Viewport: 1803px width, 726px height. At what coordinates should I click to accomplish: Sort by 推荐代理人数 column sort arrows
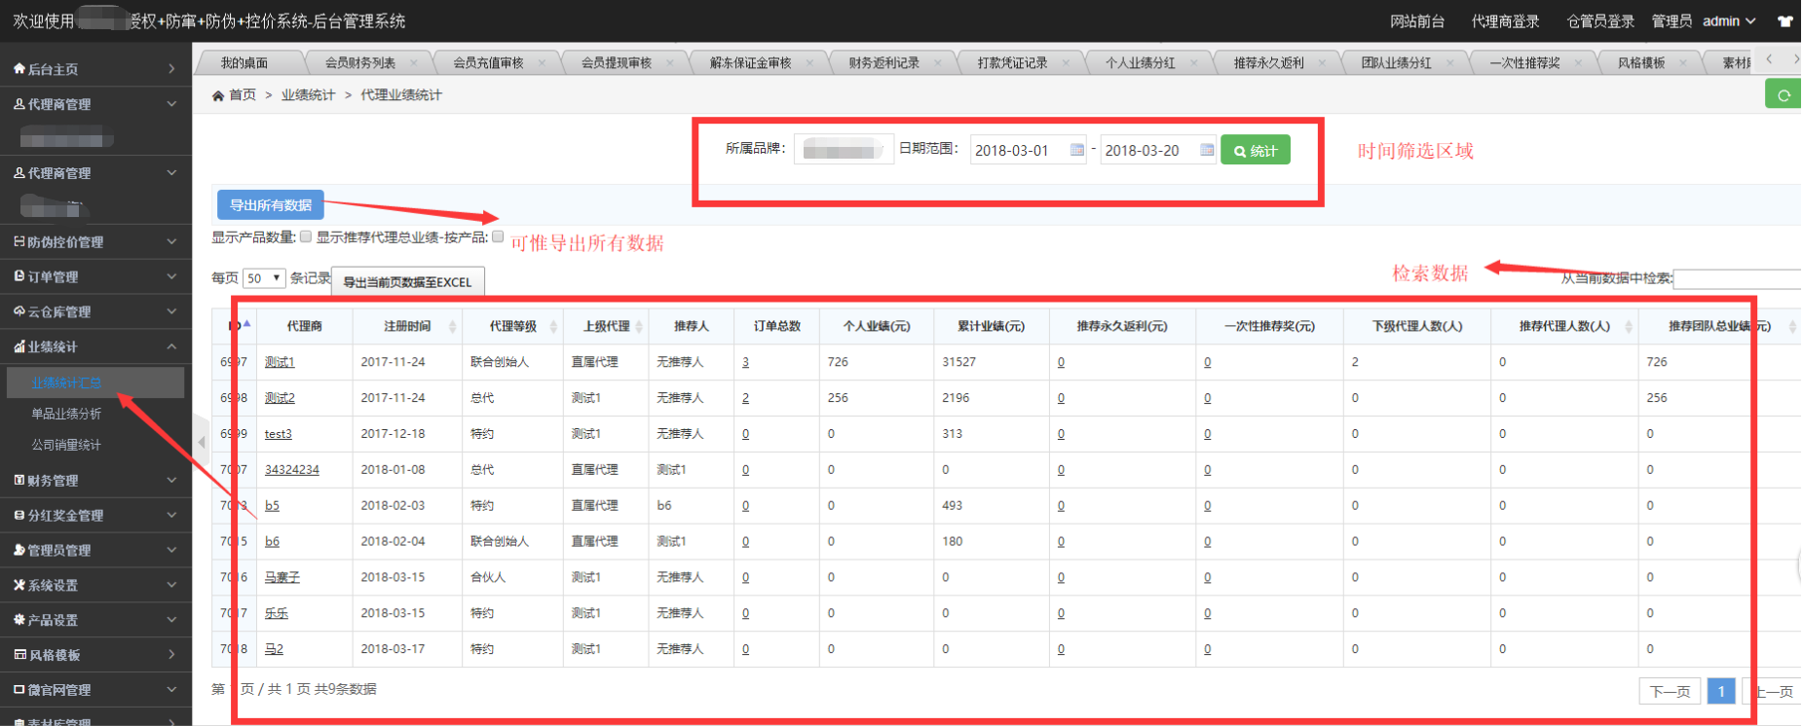(1629, 327)
